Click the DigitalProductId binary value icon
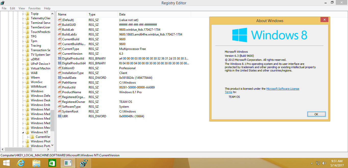The image size is (348, 168). (60, 59)
